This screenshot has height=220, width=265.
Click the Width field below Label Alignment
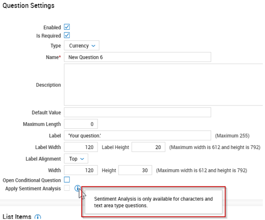click(81, 170)
